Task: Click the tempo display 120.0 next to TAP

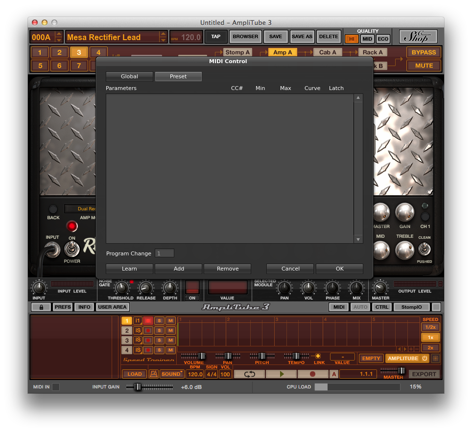Action: (186, 37)
